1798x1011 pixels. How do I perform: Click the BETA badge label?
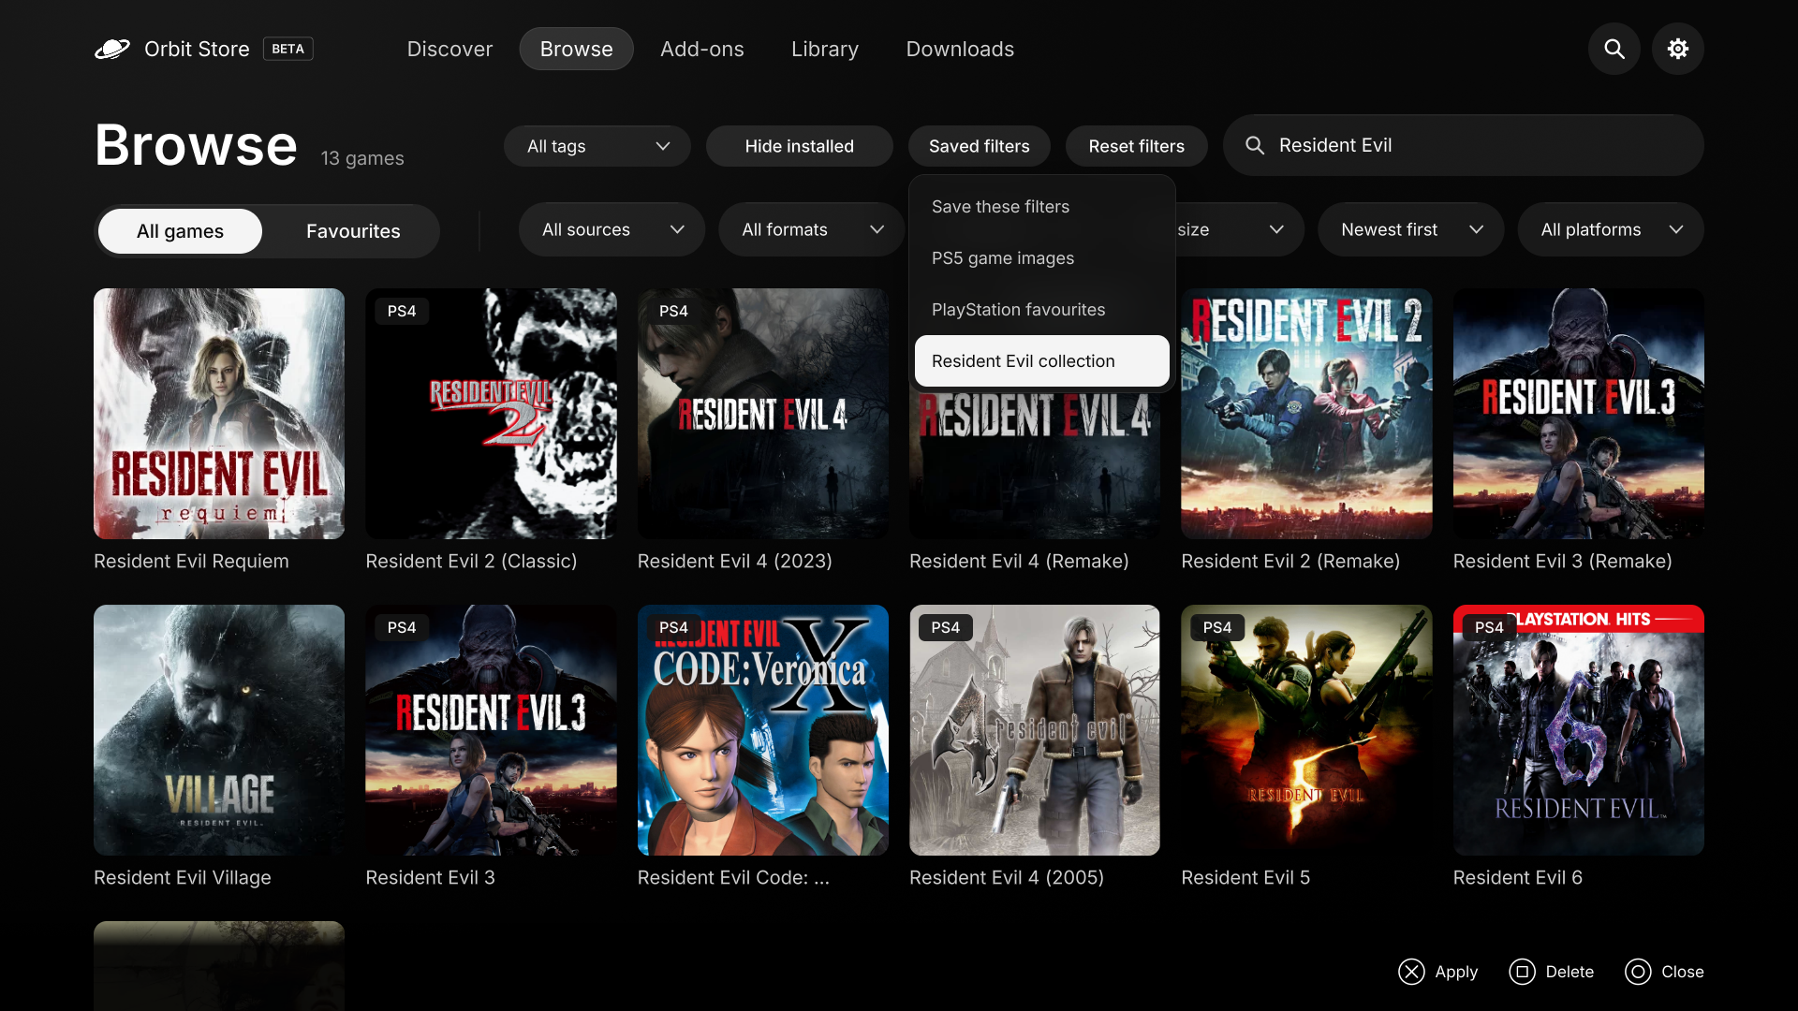click(x=287, y=49)
